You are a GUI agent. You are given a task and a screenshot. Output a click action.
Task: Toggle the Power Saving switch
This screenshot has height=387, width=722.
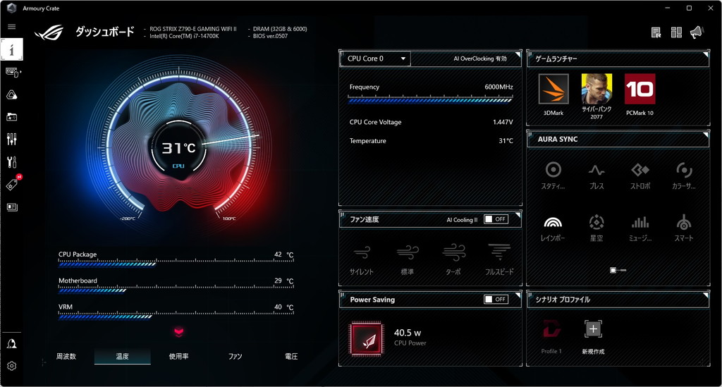tap(496, 300)
